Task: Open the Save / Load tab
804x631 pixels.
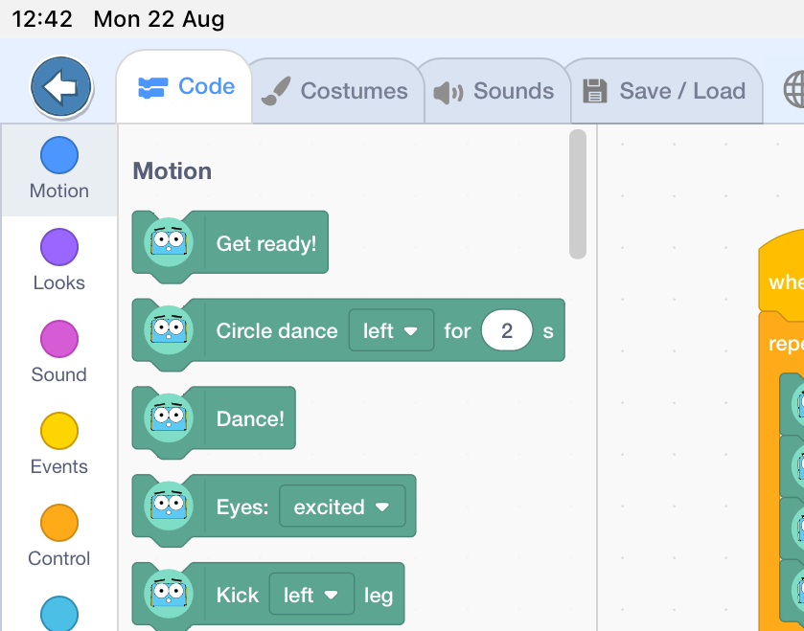Action: point(664,91)
